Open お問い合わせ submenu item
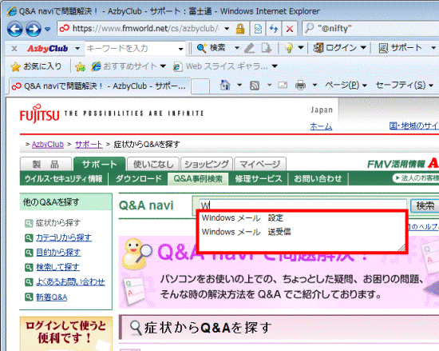This screenshot has height=351, width=439. (318, 179)
